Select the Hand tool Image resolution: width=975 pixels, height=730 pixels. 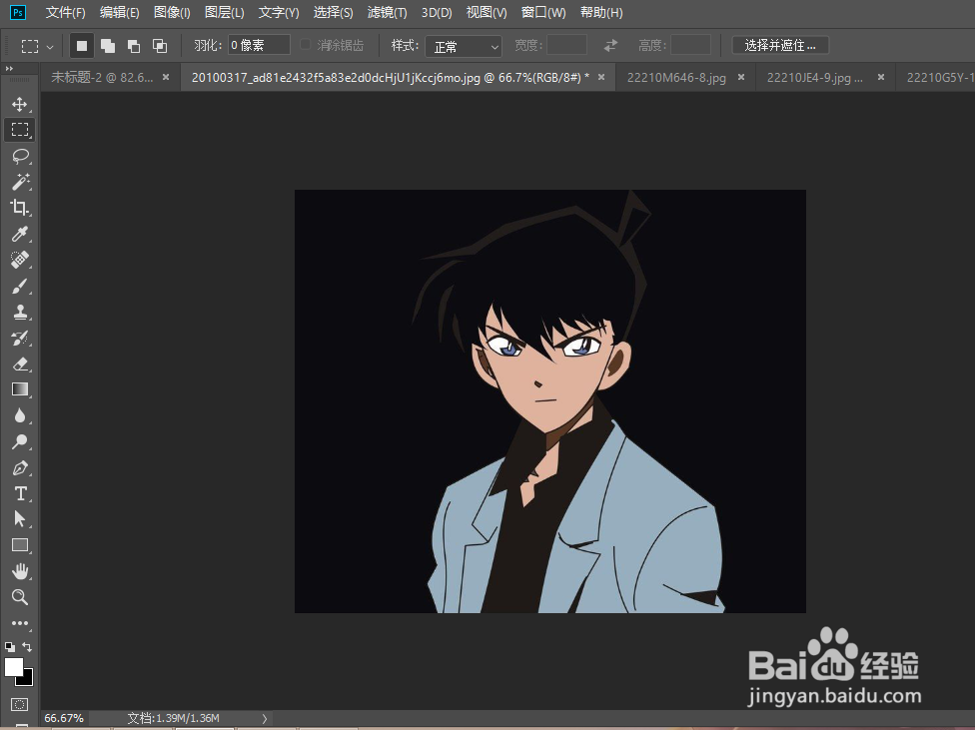click(19, 571)
